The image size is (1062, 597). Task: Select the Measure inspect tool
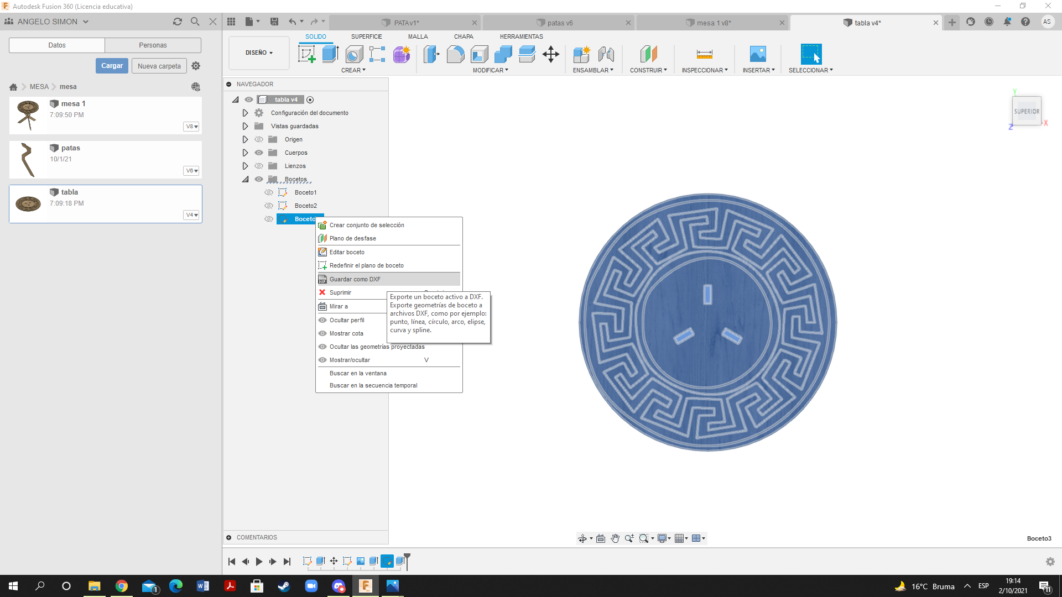[x=704, y=54]
